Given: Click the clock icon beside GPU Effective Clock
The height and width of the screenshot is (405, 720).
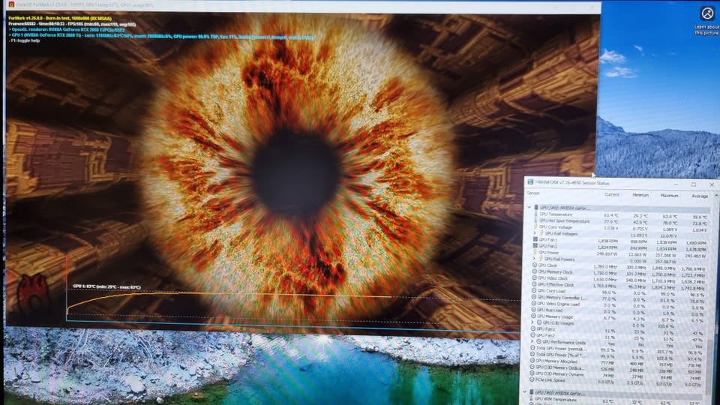Looking at the screenshot, I should pyautogui.click(x=534, y=283).
